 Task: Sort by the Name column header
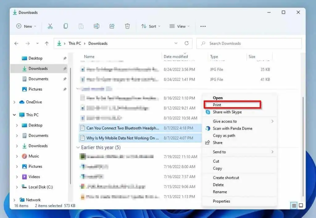pyautogui.click(x=89, y=57)
